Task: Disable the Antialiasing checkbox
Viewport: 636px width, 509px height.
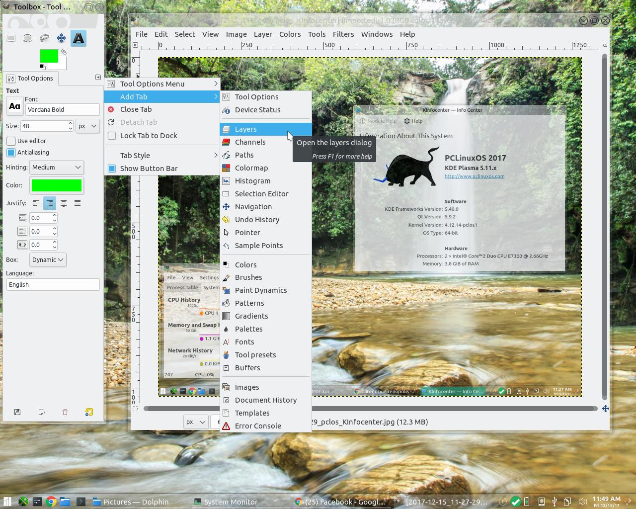Action: [10, 153]
